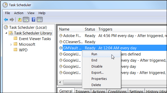
Task: Switch to the Conditions tab
Action: (117, 91)
